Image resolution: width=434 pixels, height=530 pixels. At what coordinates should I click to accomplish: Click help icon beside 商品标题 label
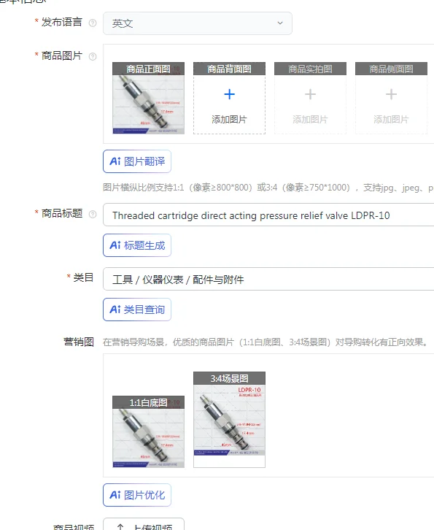[x=93, y=214]
